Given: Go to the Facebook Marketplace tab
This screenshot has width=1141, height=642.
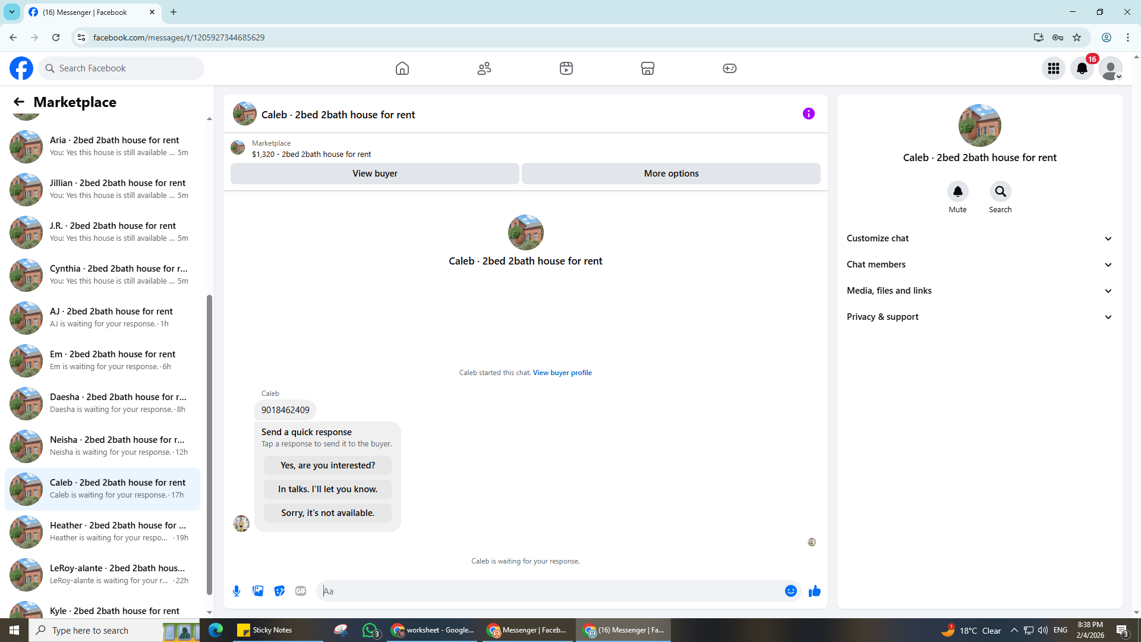Looking at the screenshot, I should coord(647,68).
